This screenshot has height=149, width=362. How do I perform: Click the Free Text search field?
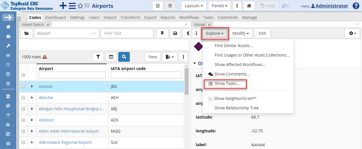point(127,33)
